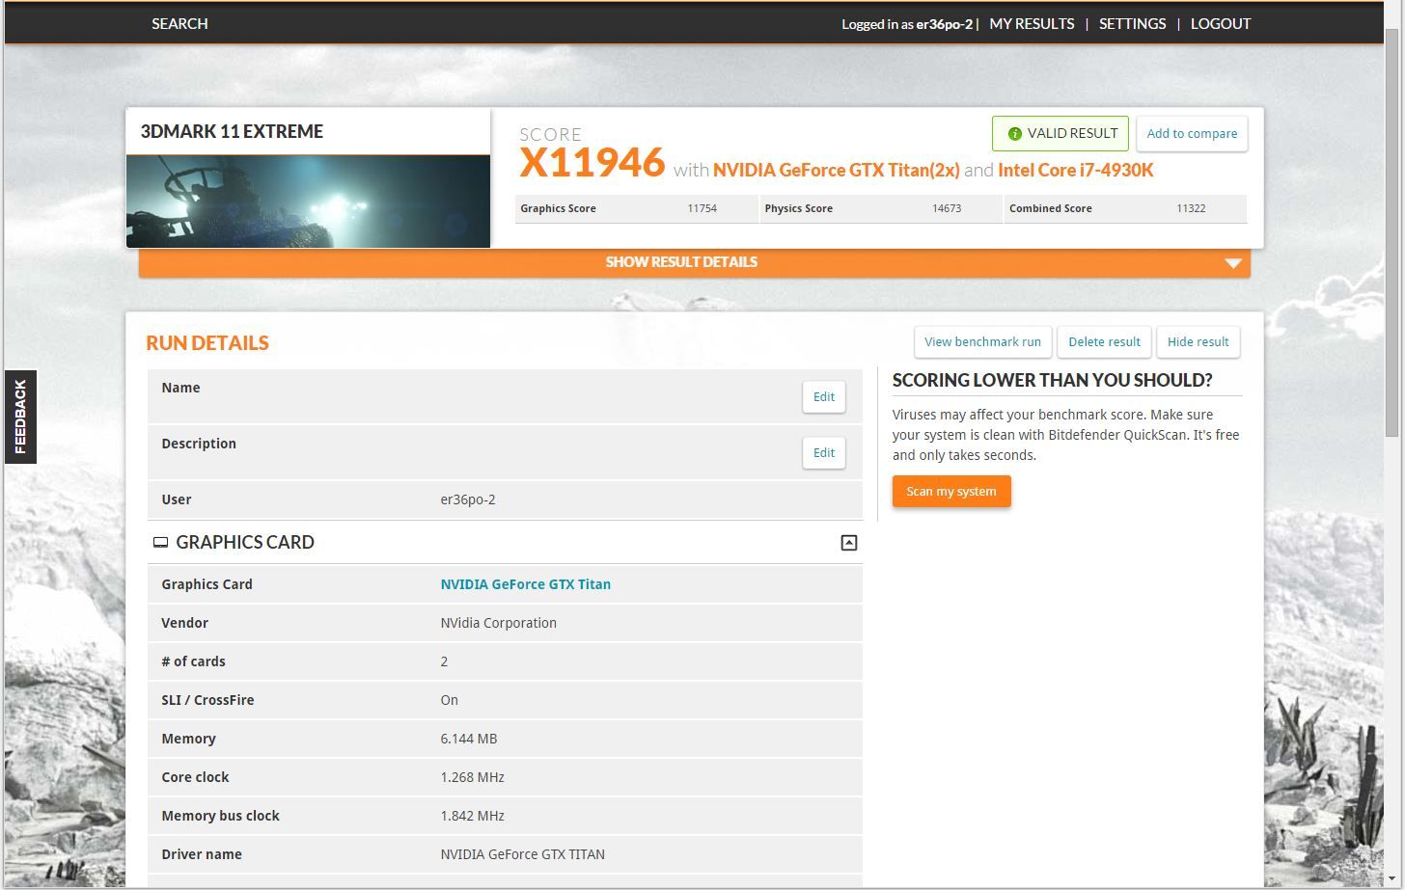Click the info icon in Valid Result
The image size is (1405, 890).
coord(1014,134)
